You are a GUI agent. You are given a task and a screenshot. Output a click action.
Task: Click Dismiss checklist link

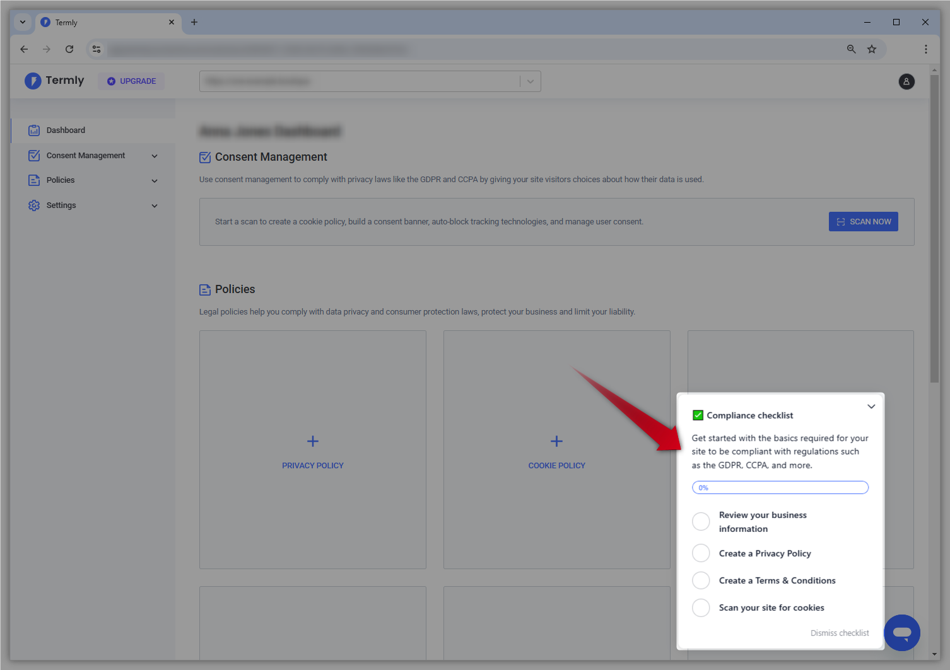coord(840,633)
